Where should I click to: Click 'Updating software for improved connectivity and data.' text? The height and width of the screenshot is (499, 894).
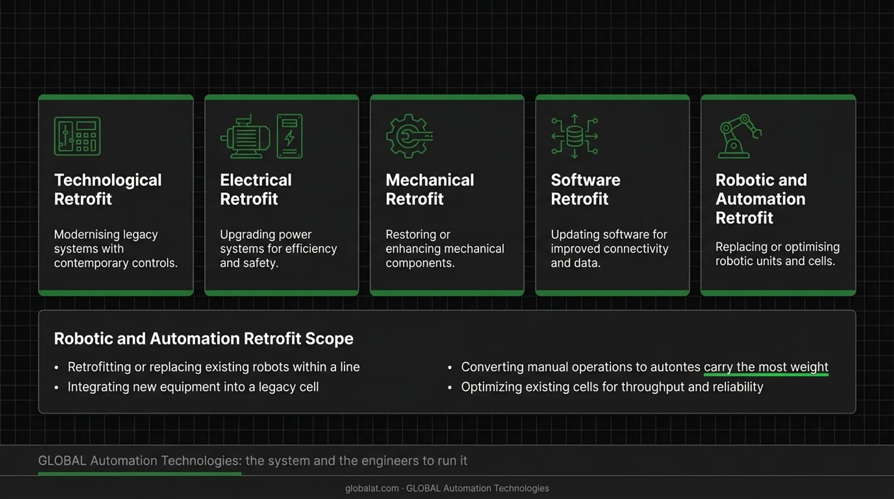pyautogui.click(x=609, y=249)
